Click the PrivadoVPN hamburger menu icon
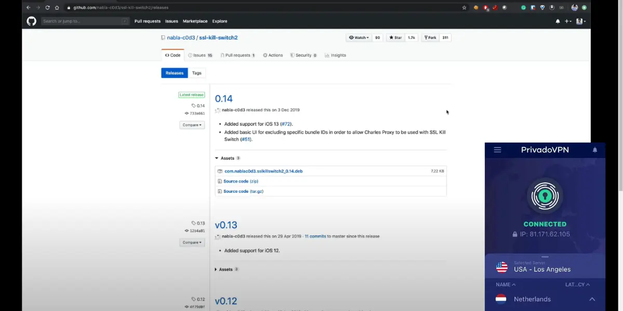Viewport: 623px width, 311px height. [497, 150]
